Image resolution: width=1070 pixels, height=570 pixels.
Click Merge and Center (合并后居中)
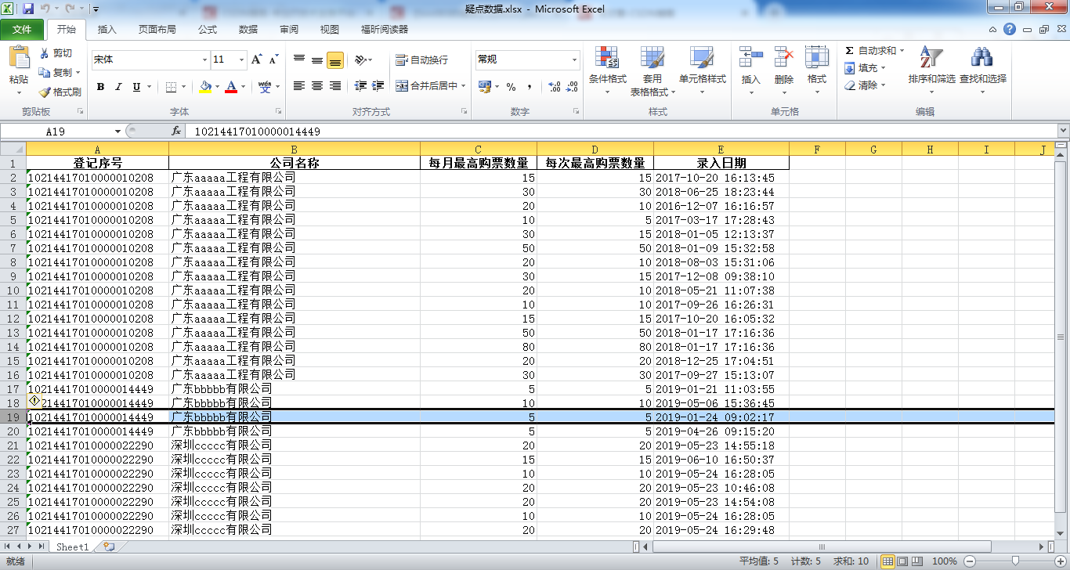(426, 86)
